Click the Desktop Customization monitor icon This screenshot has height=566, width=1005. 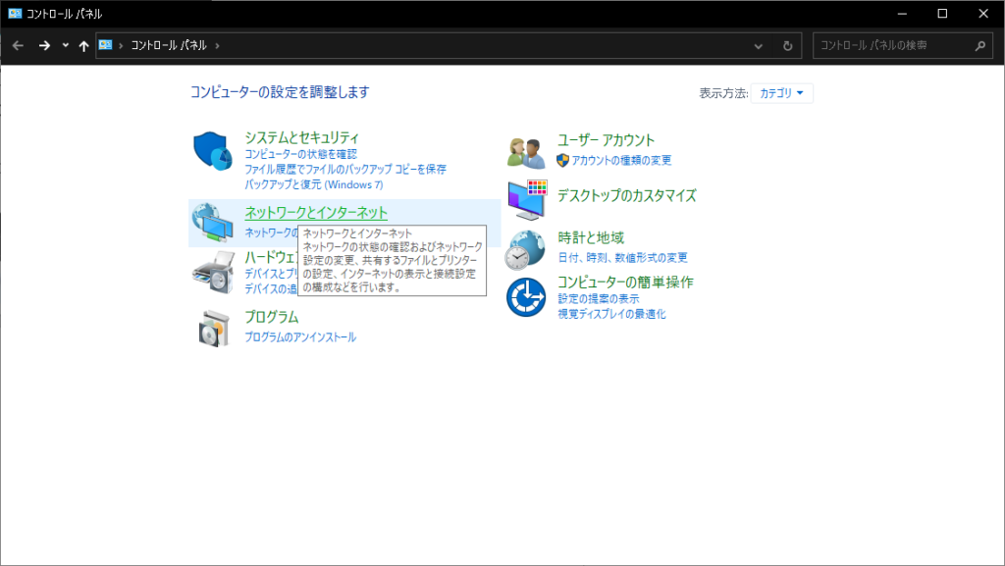pyautogui.click(x=526, y=199)
